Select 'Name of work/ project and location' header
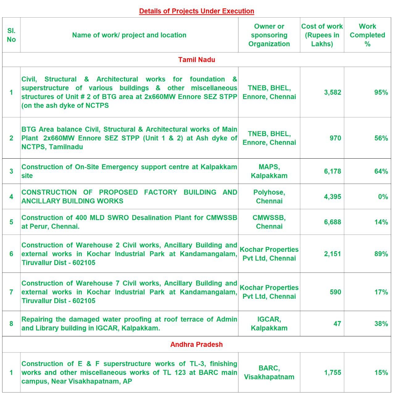393x395 pixels. [x=129, y=35]
